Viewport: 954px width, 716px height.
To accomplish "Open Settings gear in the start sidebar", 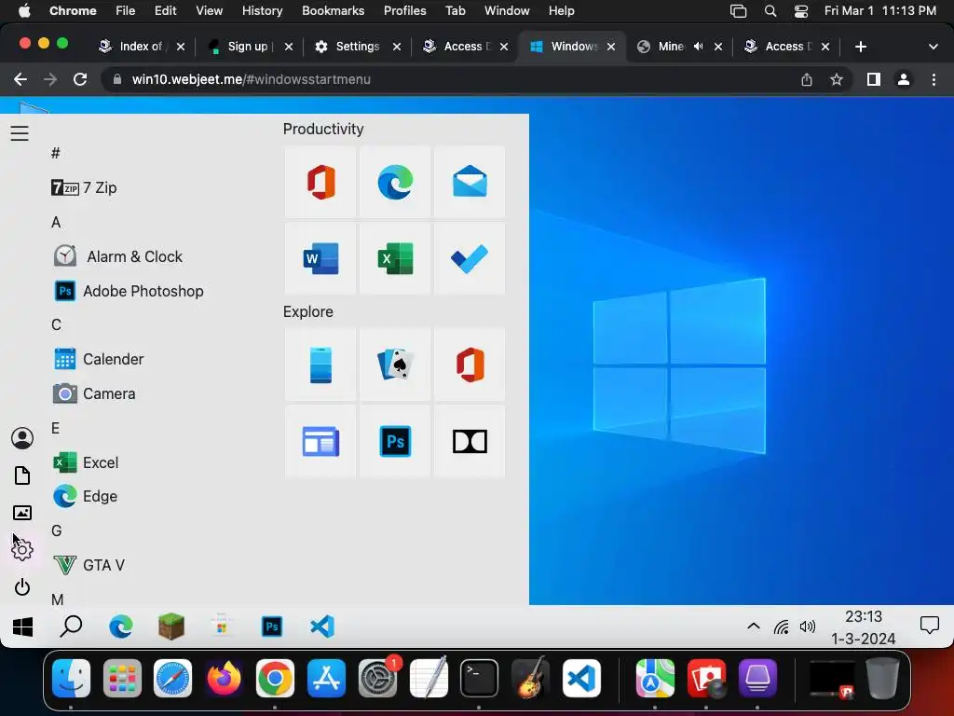I will (x=22, y=550).
